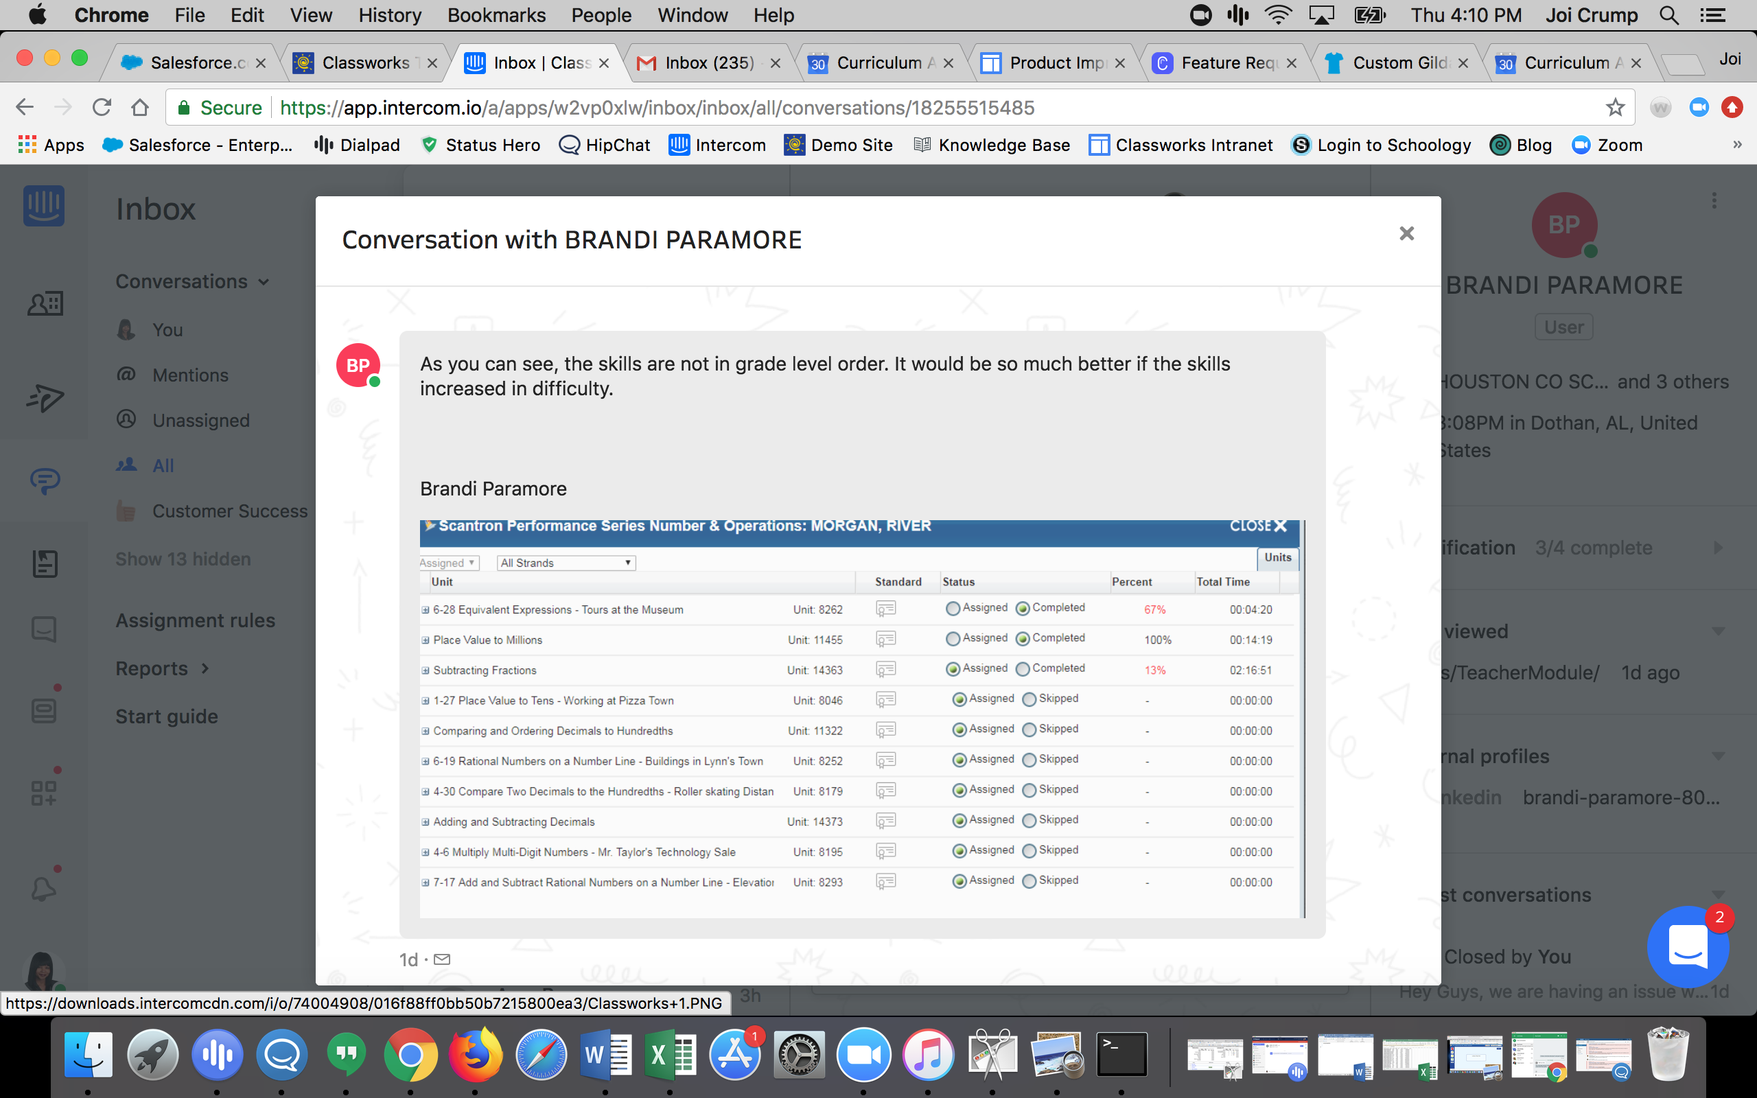Select Assigned radio for Adding and Subtracting Decimals
This screenshot has width=1757, height=1098.
(x=959, y=821)
